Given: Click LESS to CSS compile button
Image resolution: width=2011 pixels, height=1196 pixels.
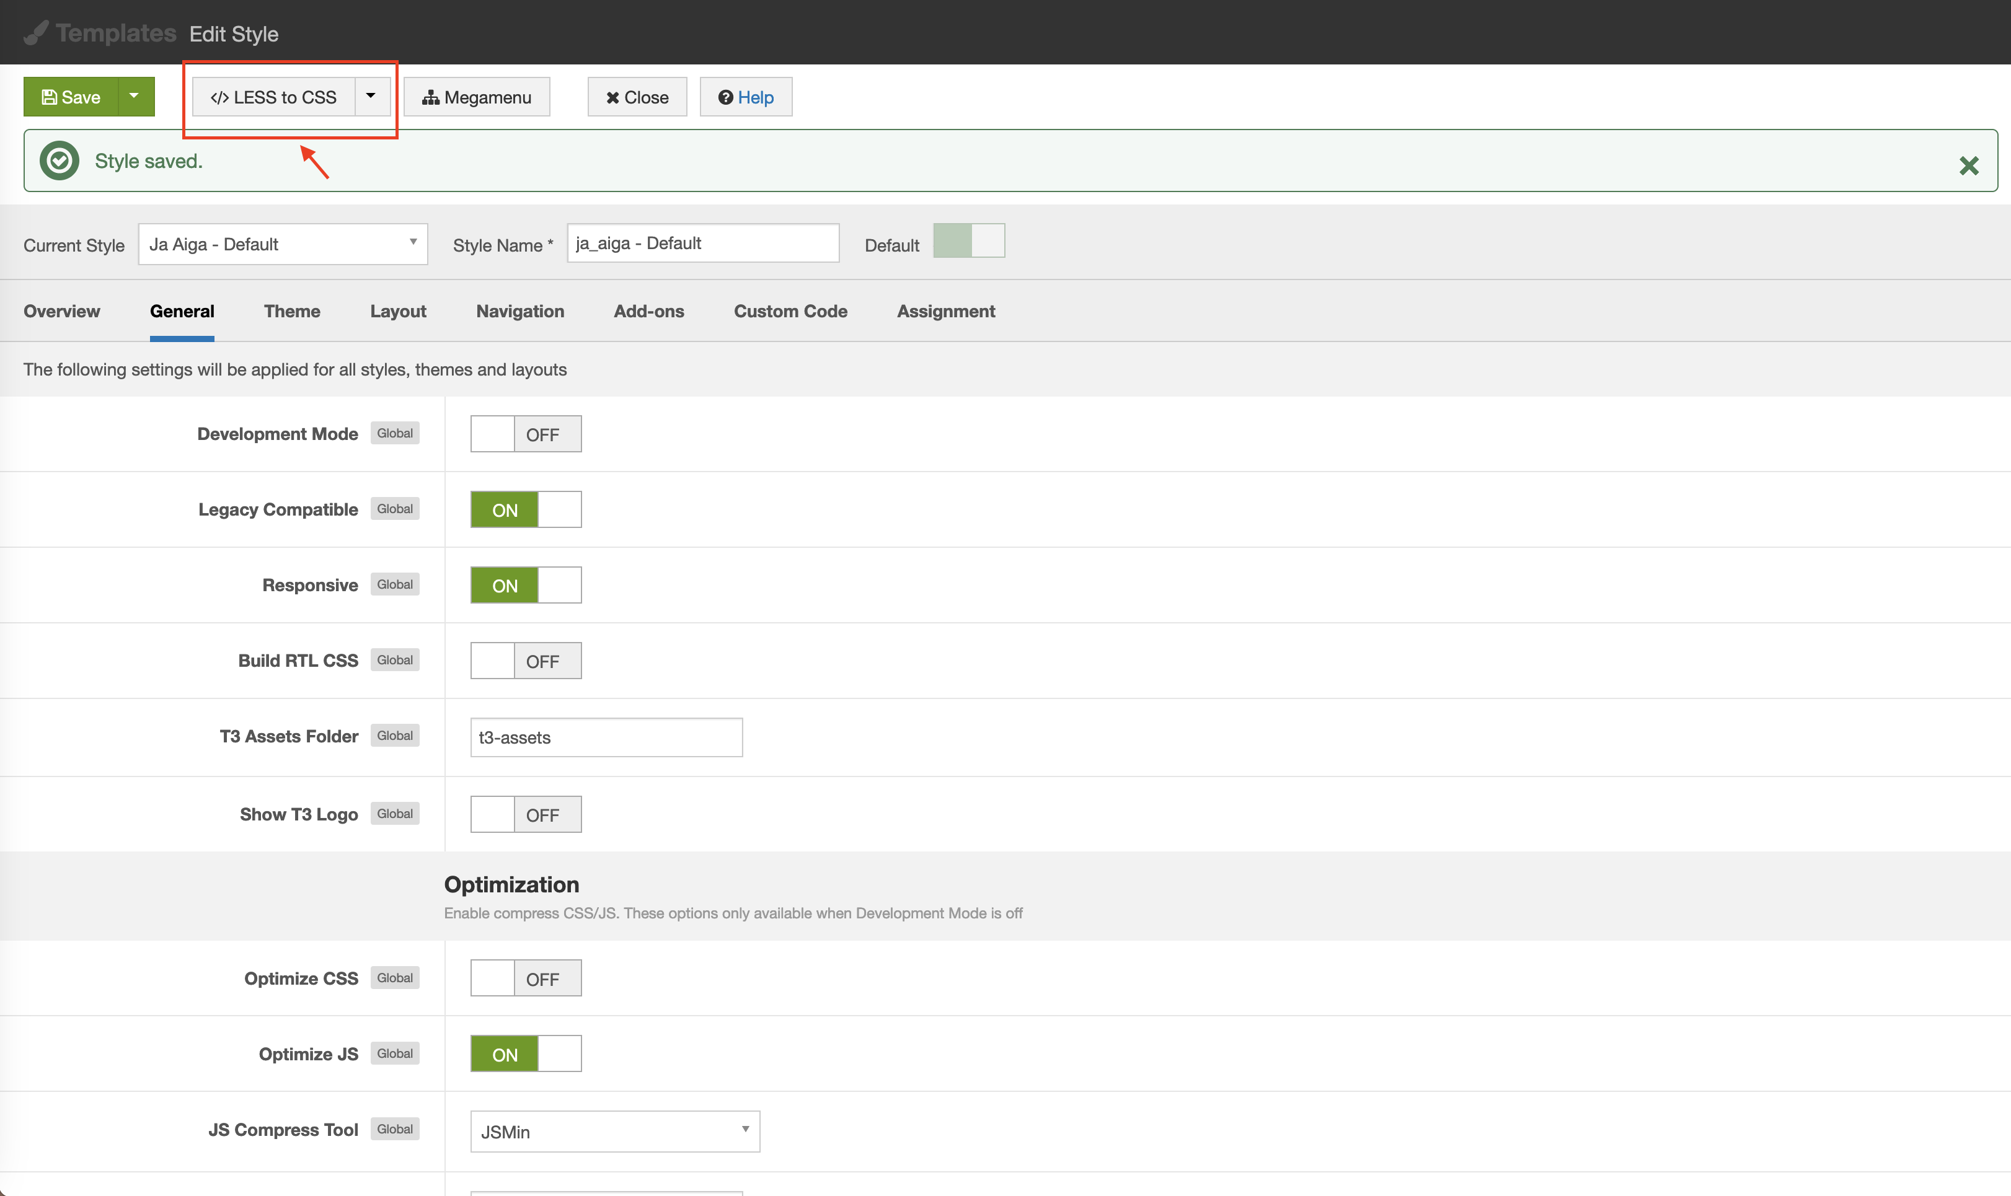Looking at the screenshot, I should point(273,97).
